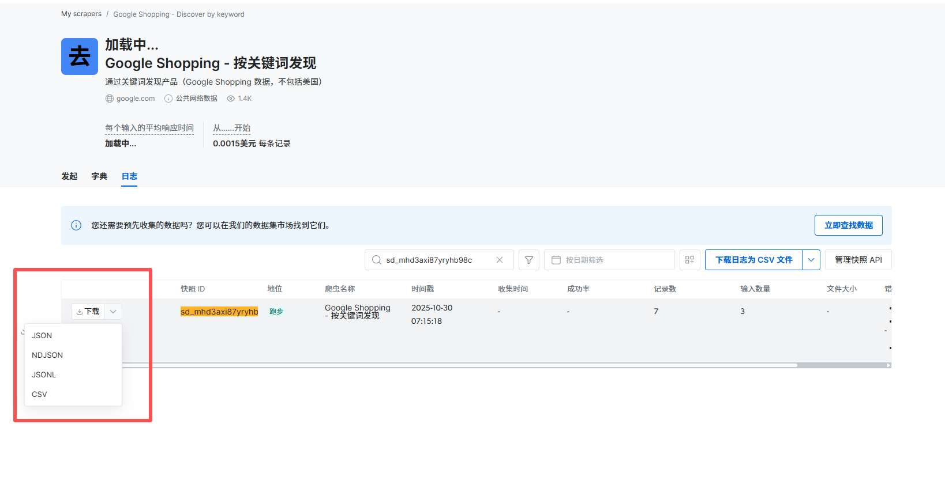Viewport: 945px width, 492px height.
Task: Click the globe icon beside google.com
Action: pos(110,99)
